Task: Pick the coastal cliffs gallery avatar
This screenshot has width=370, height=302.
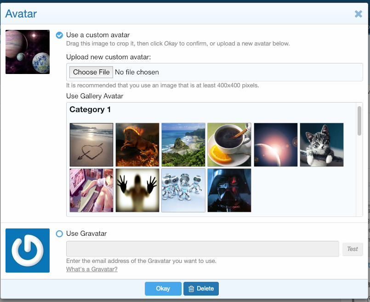Action: click(183, 145)
